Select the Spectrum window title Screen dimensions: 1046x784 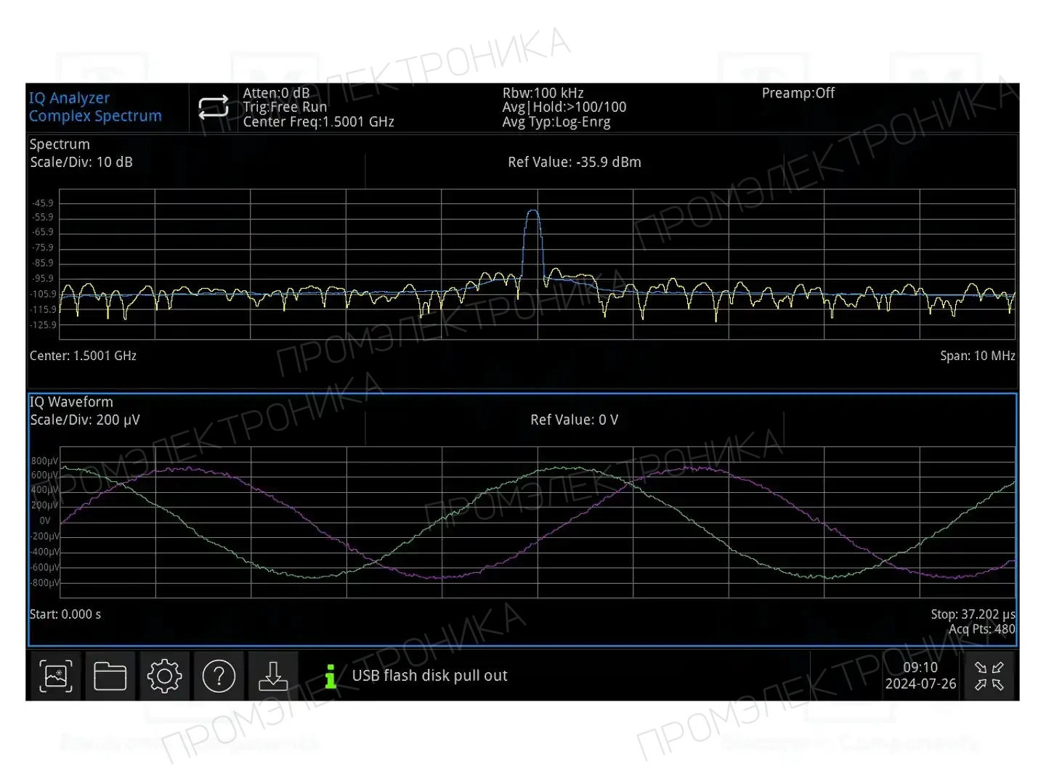point(60,144)
